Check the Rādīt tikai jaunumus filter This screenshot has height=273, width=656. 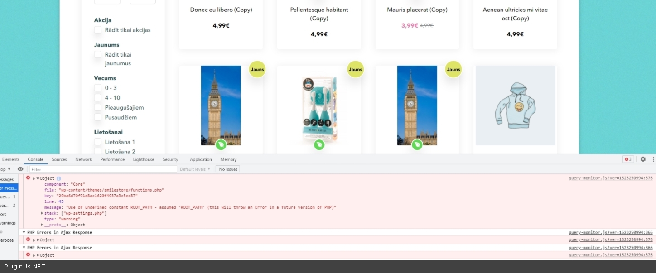pos(98,55)
